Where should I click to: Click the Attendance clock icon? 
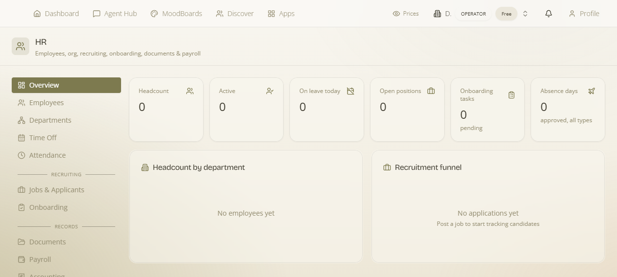pos(21,155)
